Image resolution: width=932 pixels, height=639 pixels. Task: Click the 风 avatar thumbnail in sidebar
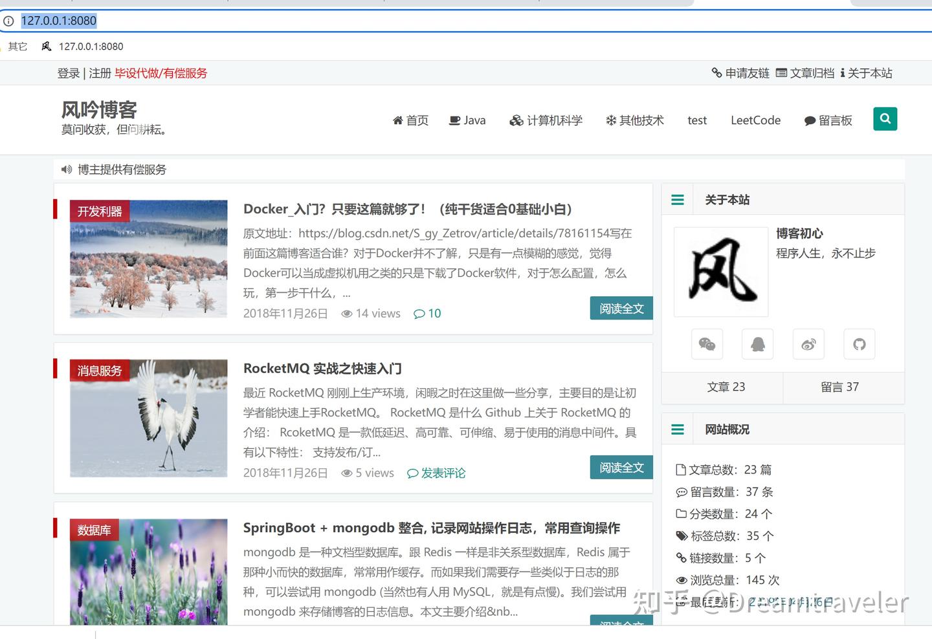click(x=720, y=272)
